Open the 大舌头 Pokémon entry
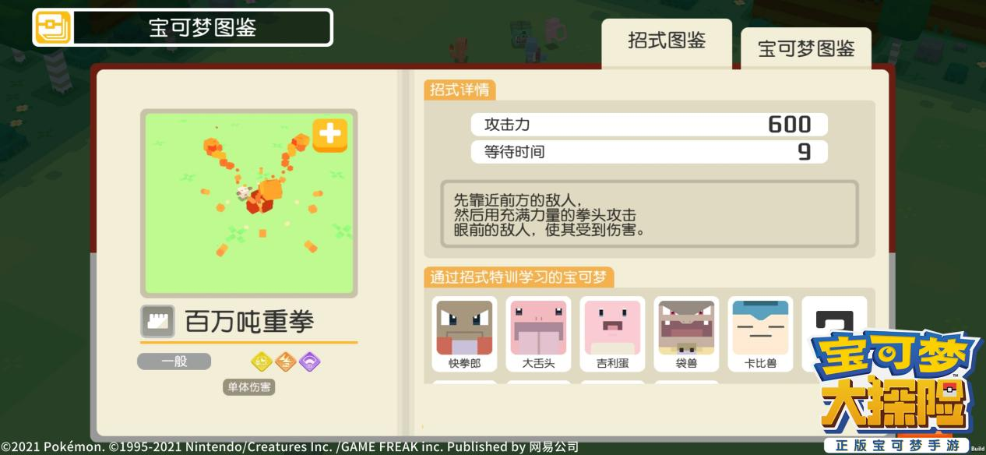Screen dimensions: 986x455 (538, 334)
